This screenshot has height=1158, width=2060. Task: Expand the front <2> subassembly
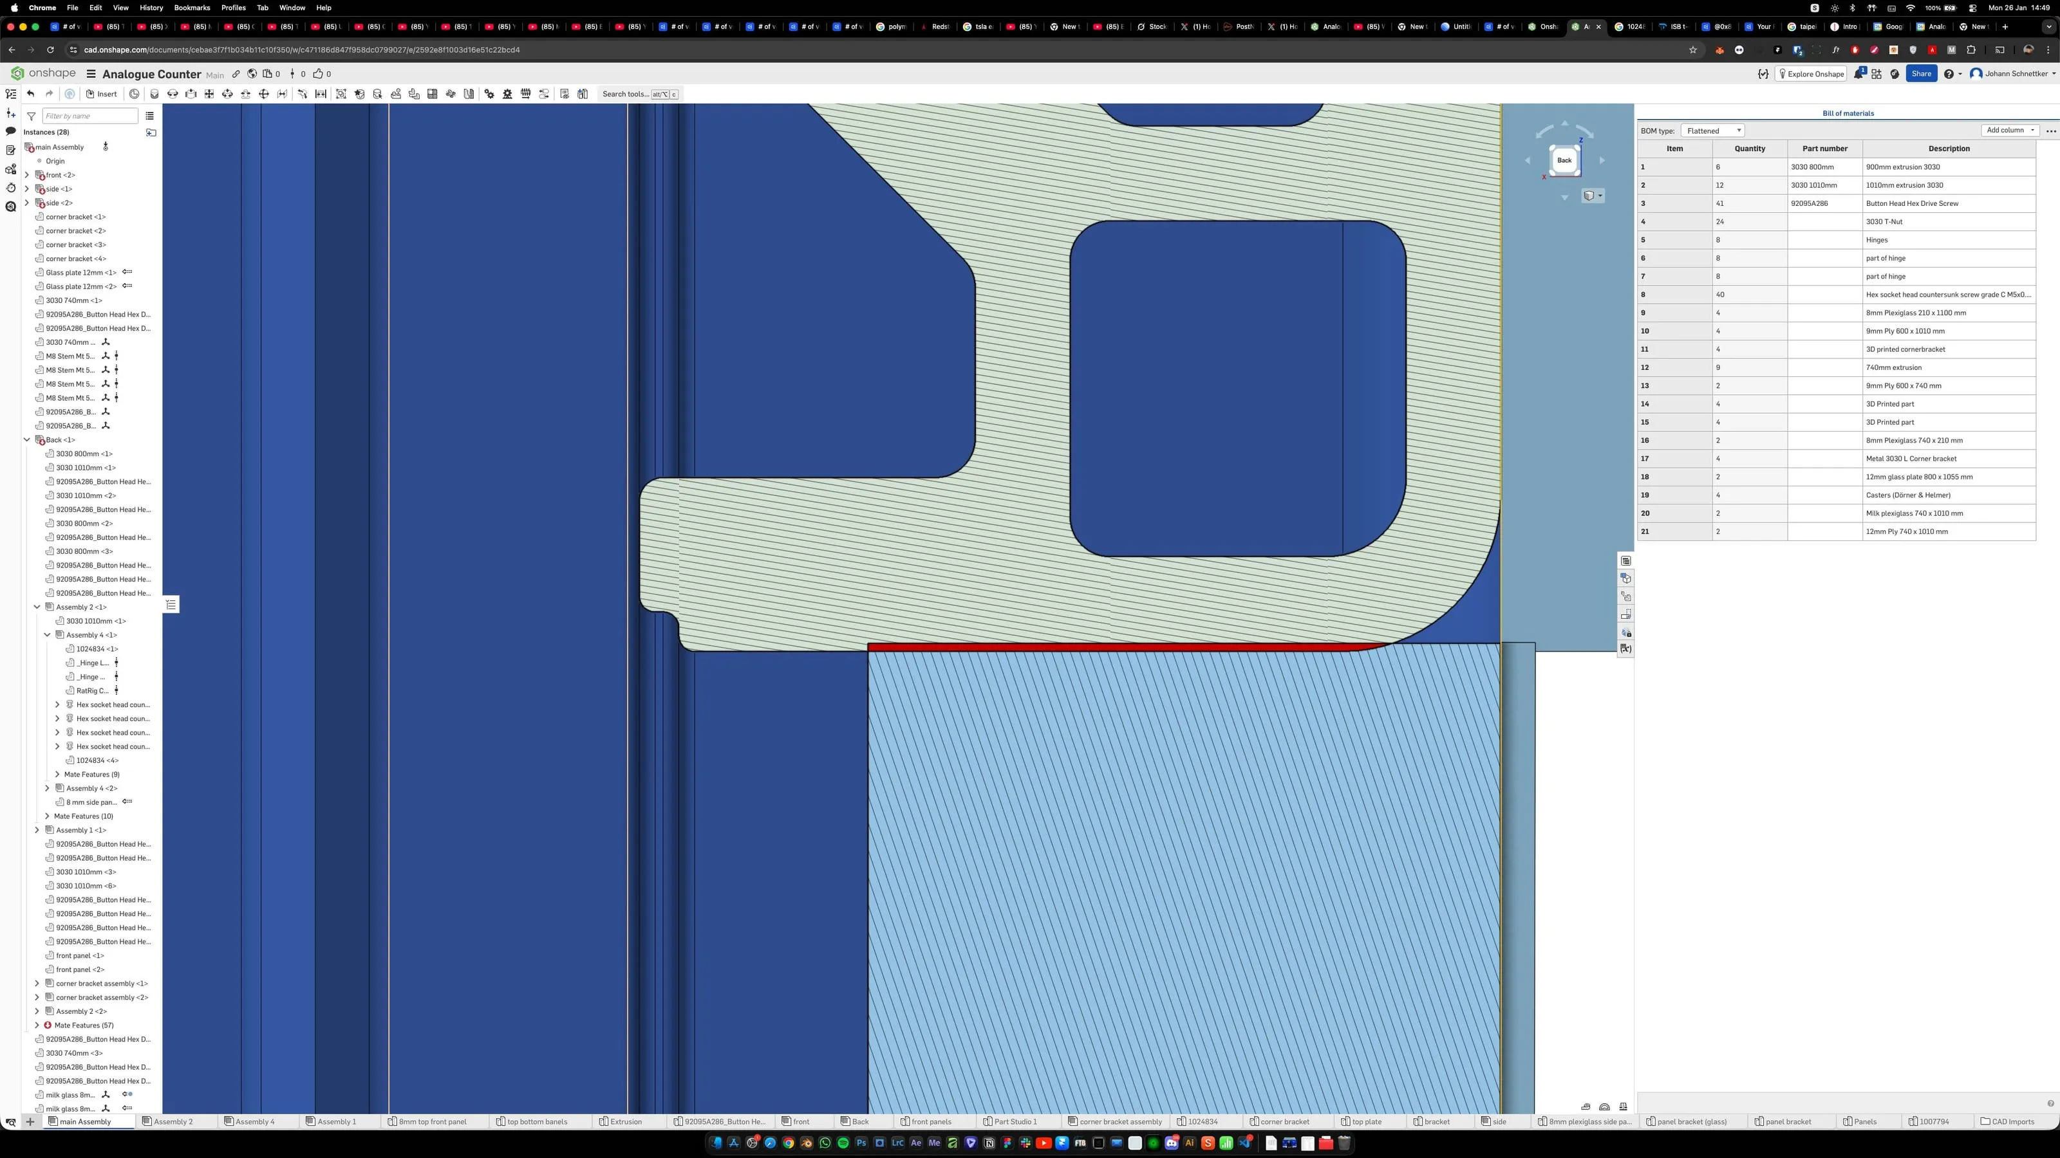(27, 175)
